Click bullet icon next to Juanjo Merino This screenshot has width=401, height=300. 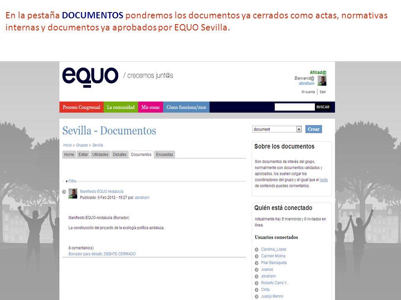point(256,297)
